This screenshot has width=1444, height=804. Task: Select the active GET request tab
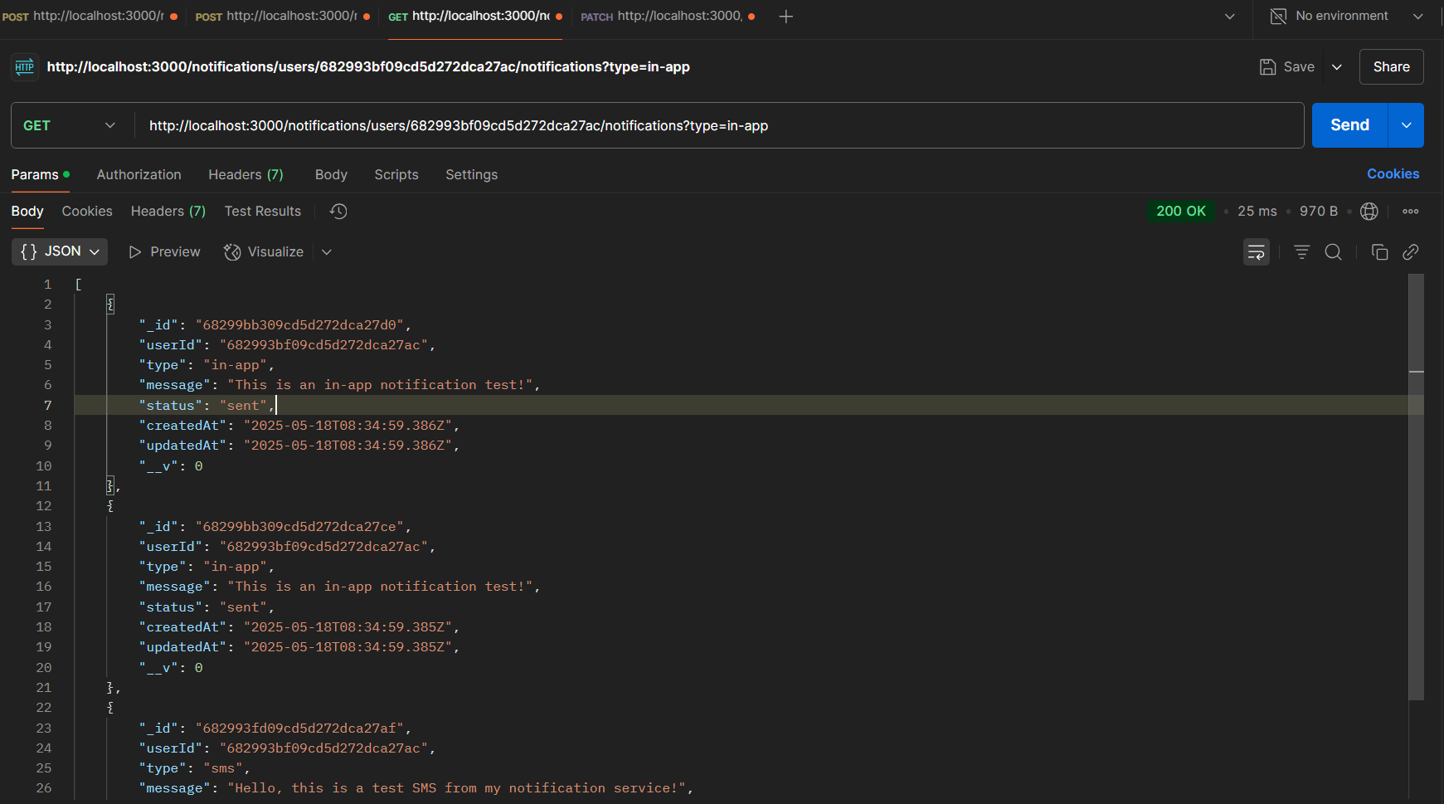(475, 16)
